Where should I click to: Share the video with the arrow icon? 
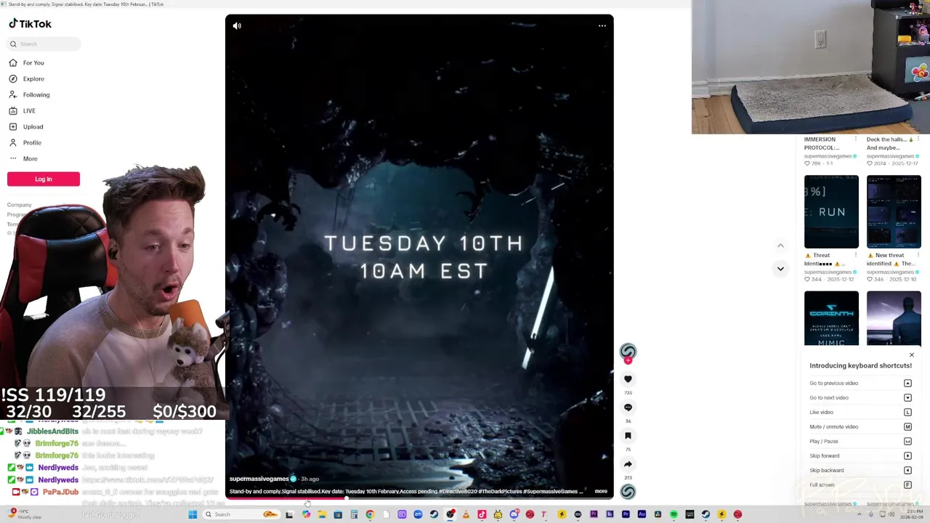[628, 464]
